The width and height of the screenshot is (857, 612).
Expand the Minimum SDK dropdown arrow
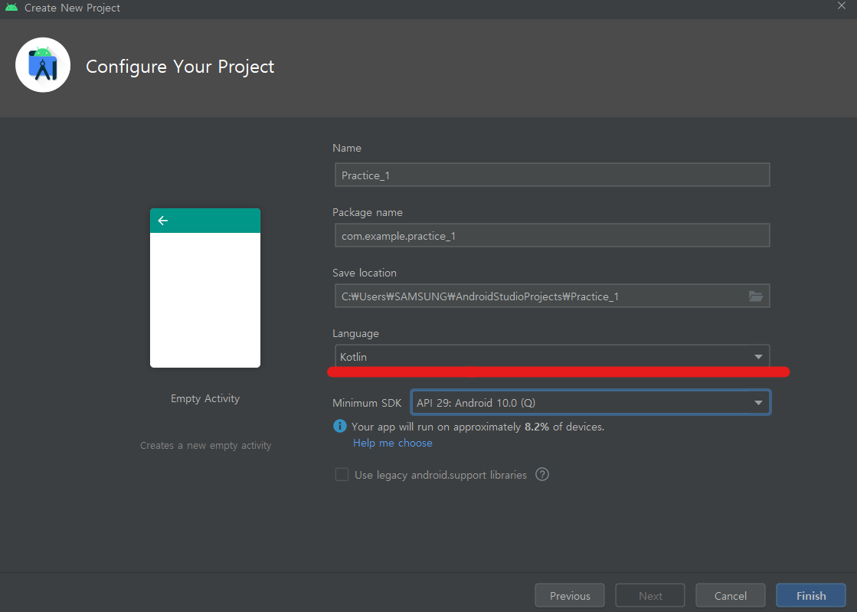[758, 403]
